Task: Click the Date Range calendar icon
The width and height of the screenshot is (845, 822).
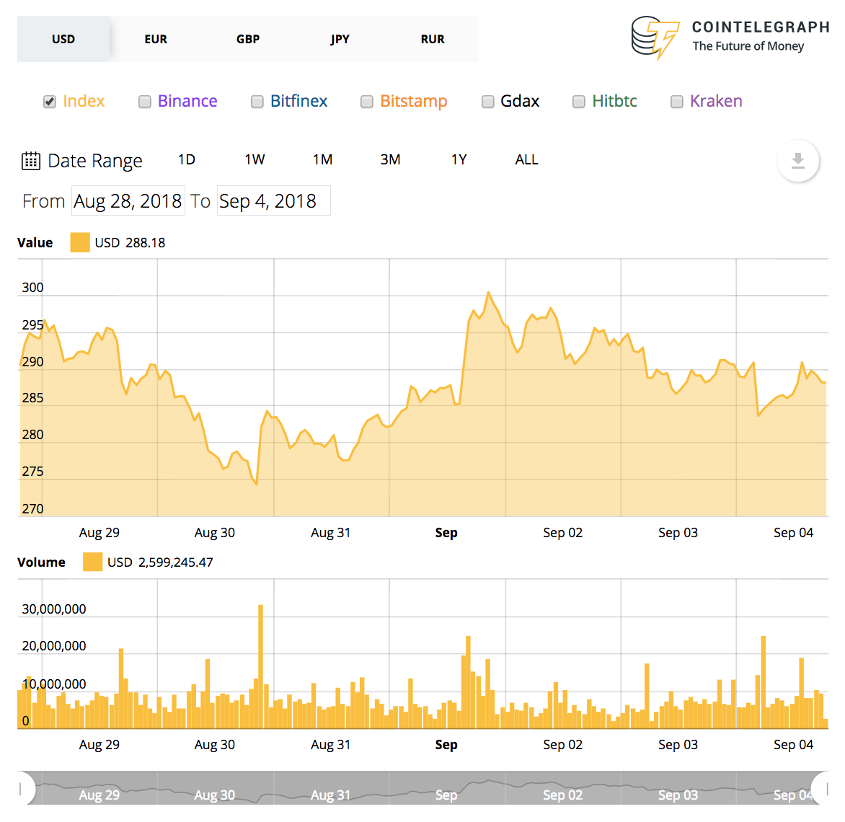Action: (x=31, y=161)
